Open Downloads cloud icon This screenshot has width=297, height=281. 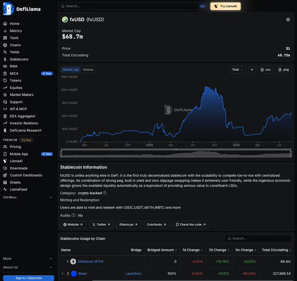point(5,168)
